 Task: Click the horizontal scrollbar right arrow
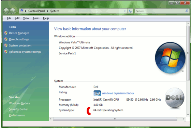coord(184,119)
